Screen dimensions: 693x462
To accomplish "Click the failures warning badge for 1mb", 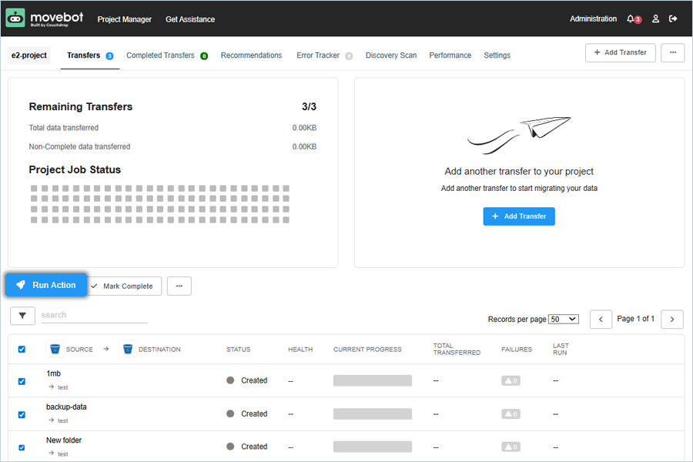I will [509, 380].
